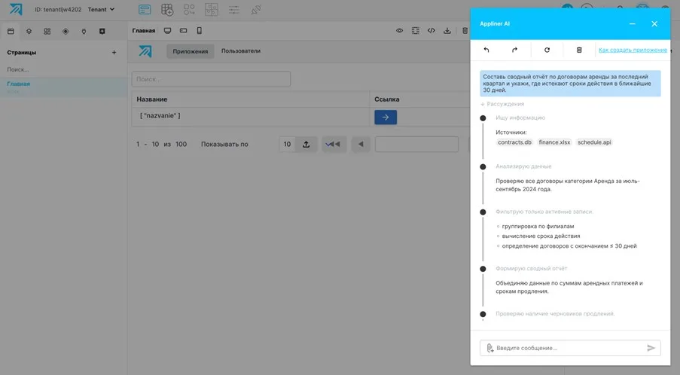The width and height of the screenshot is (680, 375).
Task: Select the layers icon in left panel
Action: click(29, 31)
